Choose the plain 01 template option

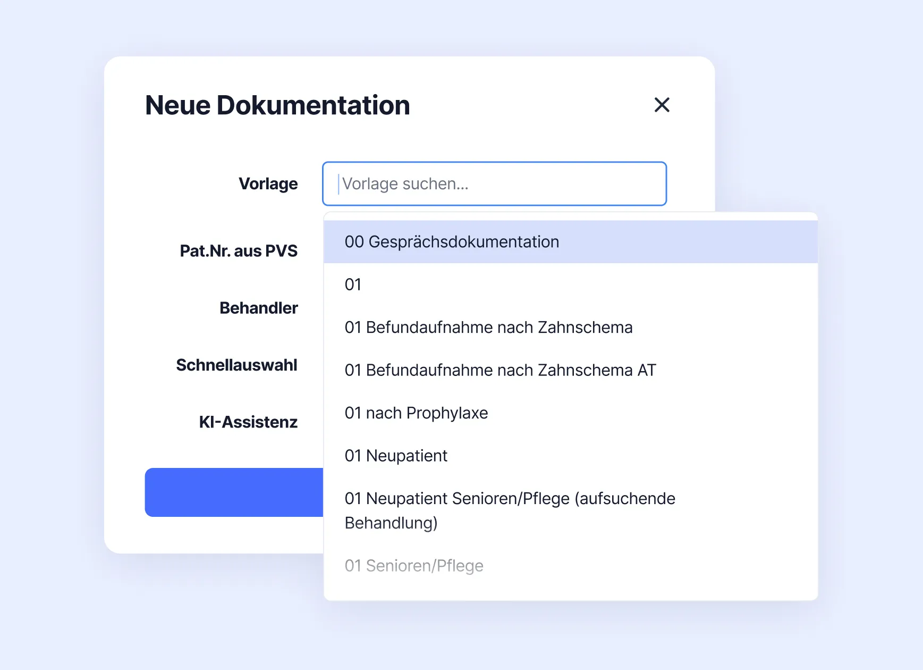click(353, 284)
